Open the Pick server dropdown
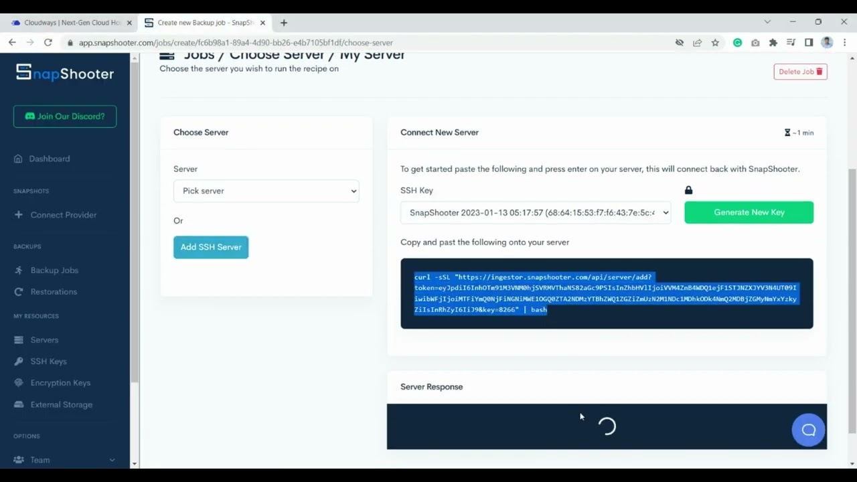Image resolution: width=857 pixels, height=482 pixels. point(266,191)
